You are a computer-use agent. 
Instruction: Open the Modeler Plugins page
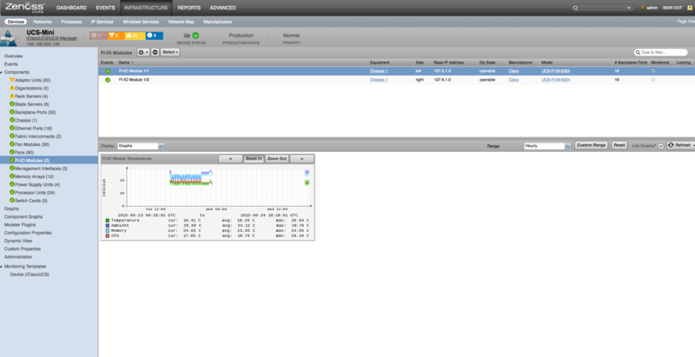(x=20, y=225)
